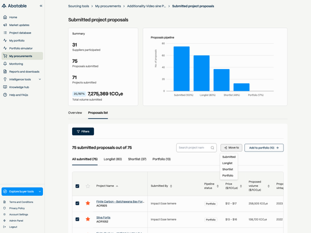
Task: Open the Silva Fortis project link
Action: [x=103, y=217]
